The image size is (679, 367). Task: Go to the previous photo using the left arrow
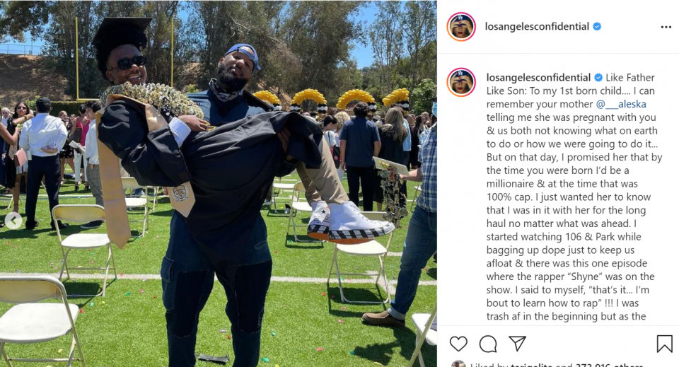coord(13,221)
